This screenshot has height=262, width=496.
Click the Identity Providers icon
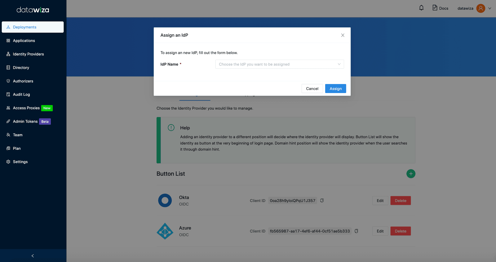coord(8,54)
